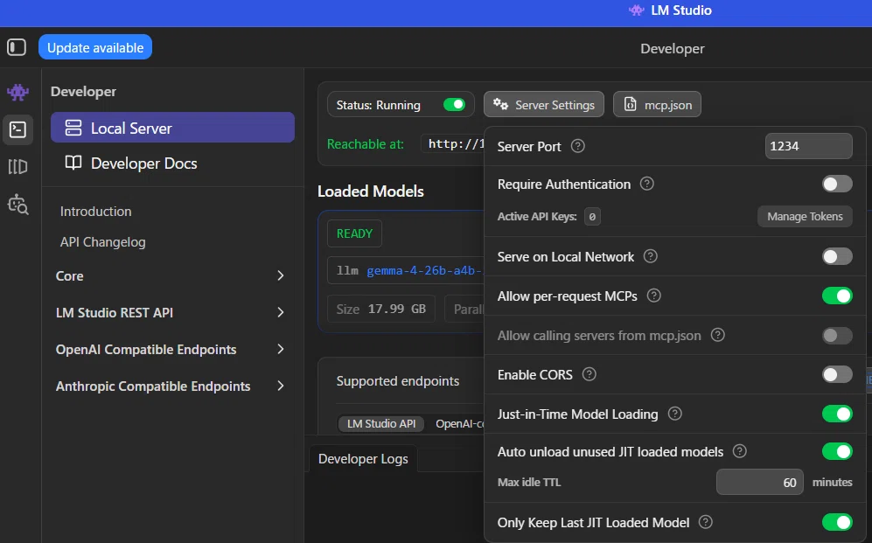Click the Max idle TTL minutes field
Viewport: 872px width, 543px height.
(760, 482)
